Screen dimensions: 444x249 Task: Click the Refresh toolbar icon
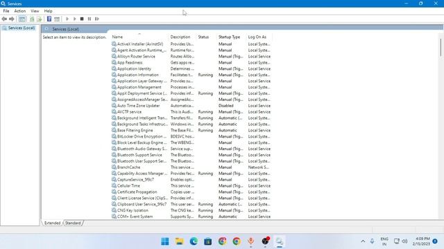pos(32,19)
